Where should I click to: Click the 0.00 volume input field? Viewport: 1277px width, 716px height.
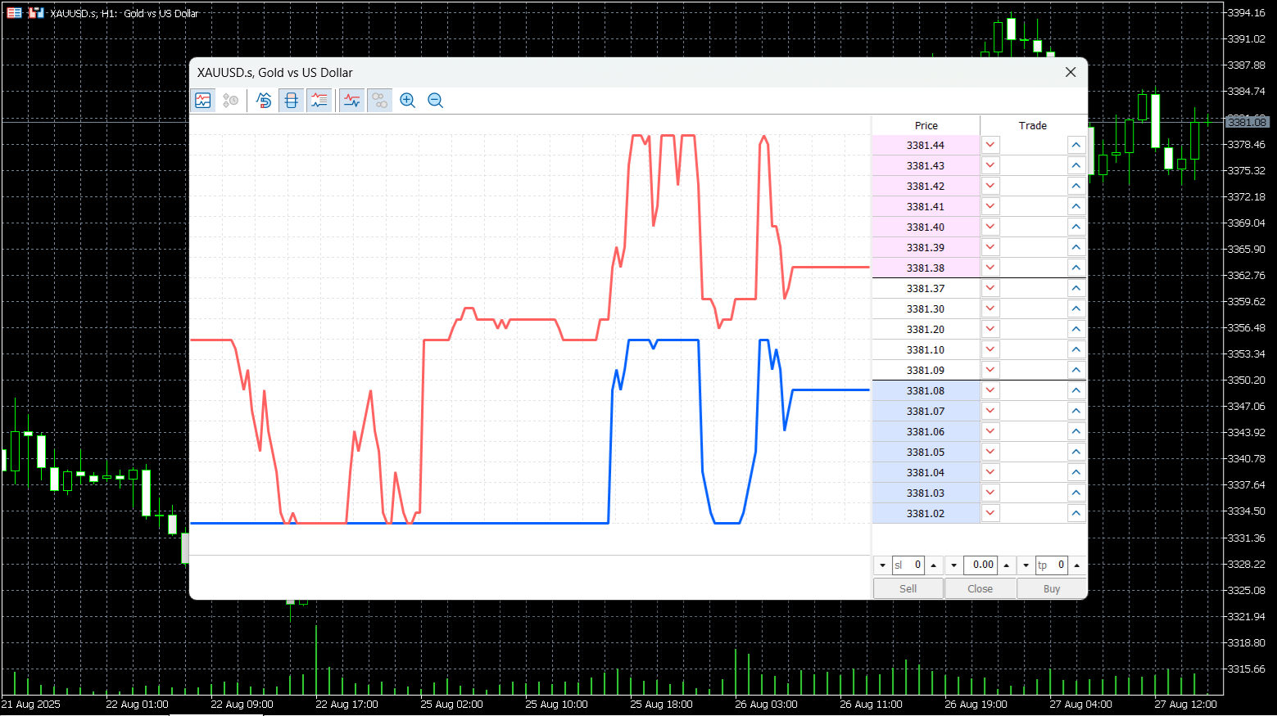click(x=980, y=565)
